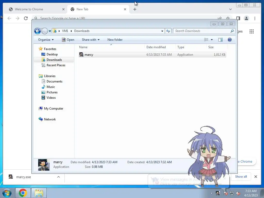
Task: Open recent locations dropdown beside nav arrows
Action: point(50,31)
